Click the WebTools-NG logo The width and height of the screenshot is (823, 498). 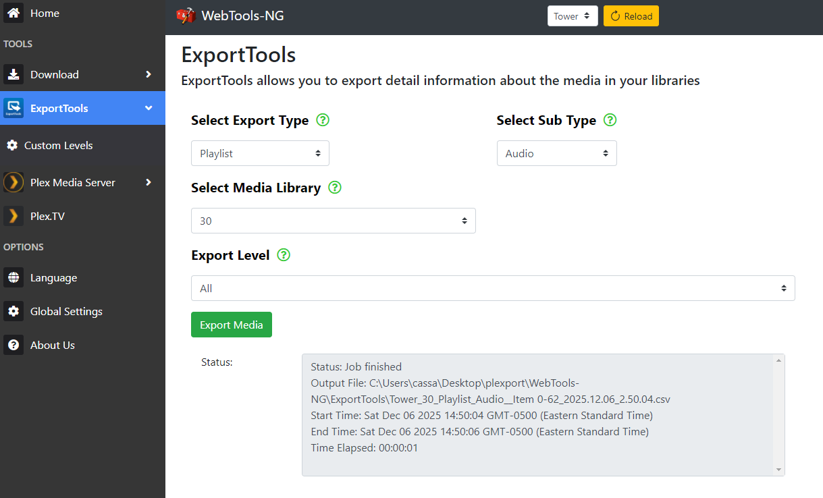point(184,15)
